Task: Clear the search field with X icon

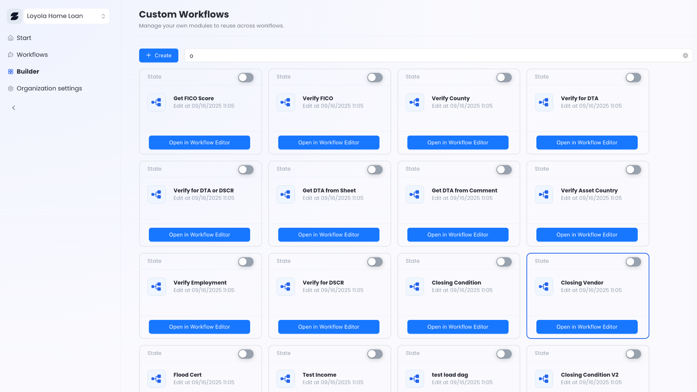Action: point(685,56)
